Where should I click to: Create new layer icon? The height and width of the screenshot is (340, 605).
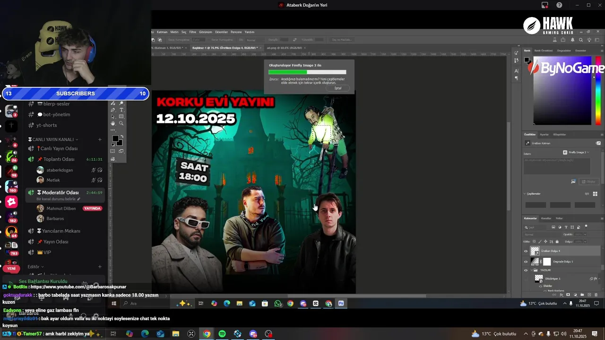(x=589, y=295)
